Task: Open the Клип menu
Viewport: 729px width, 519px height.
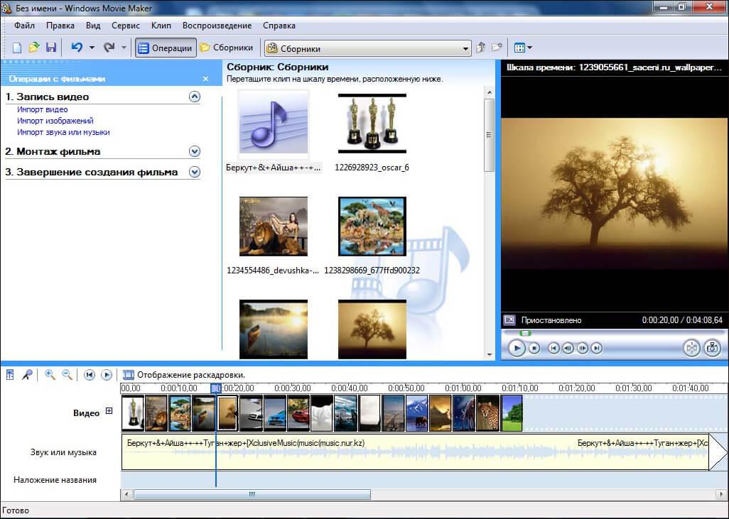Action: [x=161, y=26]
